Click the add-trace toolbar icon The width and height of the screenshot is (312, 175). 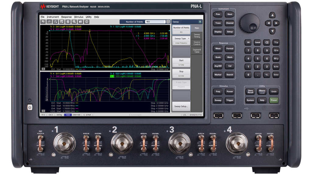click(55, 22)
